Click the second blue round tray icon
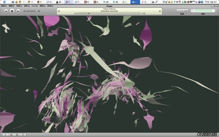The width and height of the screenshot is (219, 137). coord(202,2)
